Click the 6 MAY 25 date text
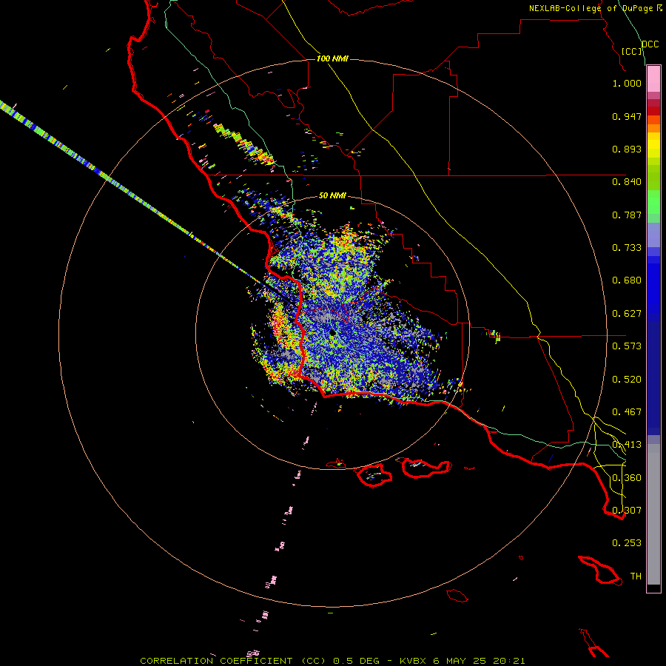 (x=459, y=661)
